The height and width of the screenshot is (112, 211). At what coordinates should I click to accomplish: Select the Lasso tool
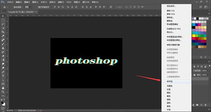(x=3, y=24)
